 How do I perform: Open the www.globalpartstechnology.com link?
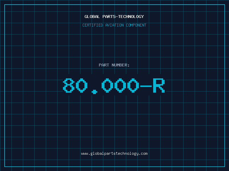pos(114,154)
